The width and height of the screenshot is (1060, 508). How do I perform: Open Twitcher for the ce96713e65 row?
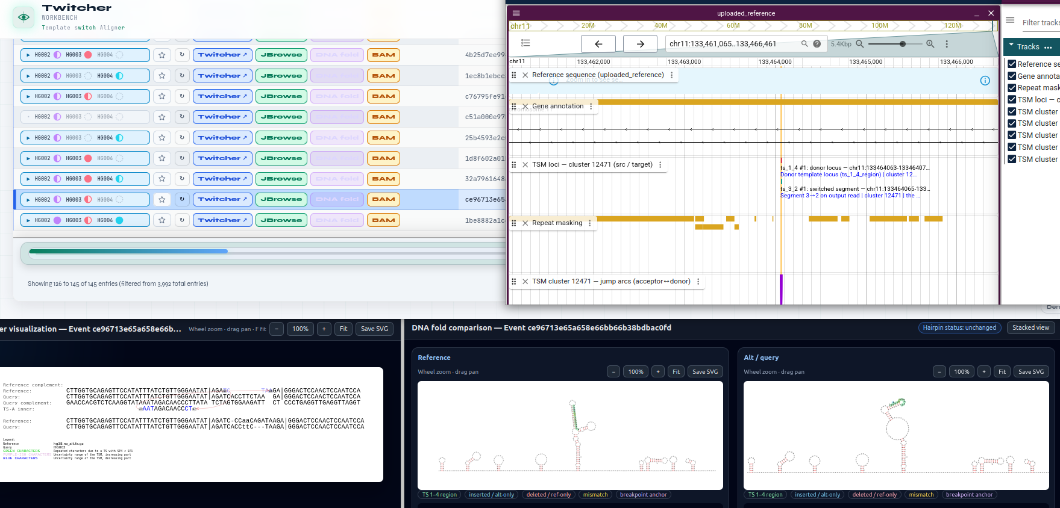tap(222, 199)
